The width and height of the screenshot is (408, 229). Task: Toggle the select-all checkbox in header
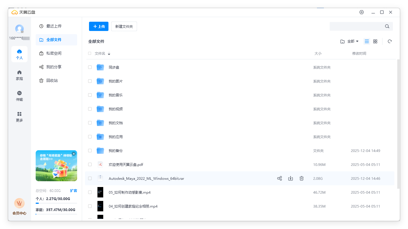click(x=90, y=53)
